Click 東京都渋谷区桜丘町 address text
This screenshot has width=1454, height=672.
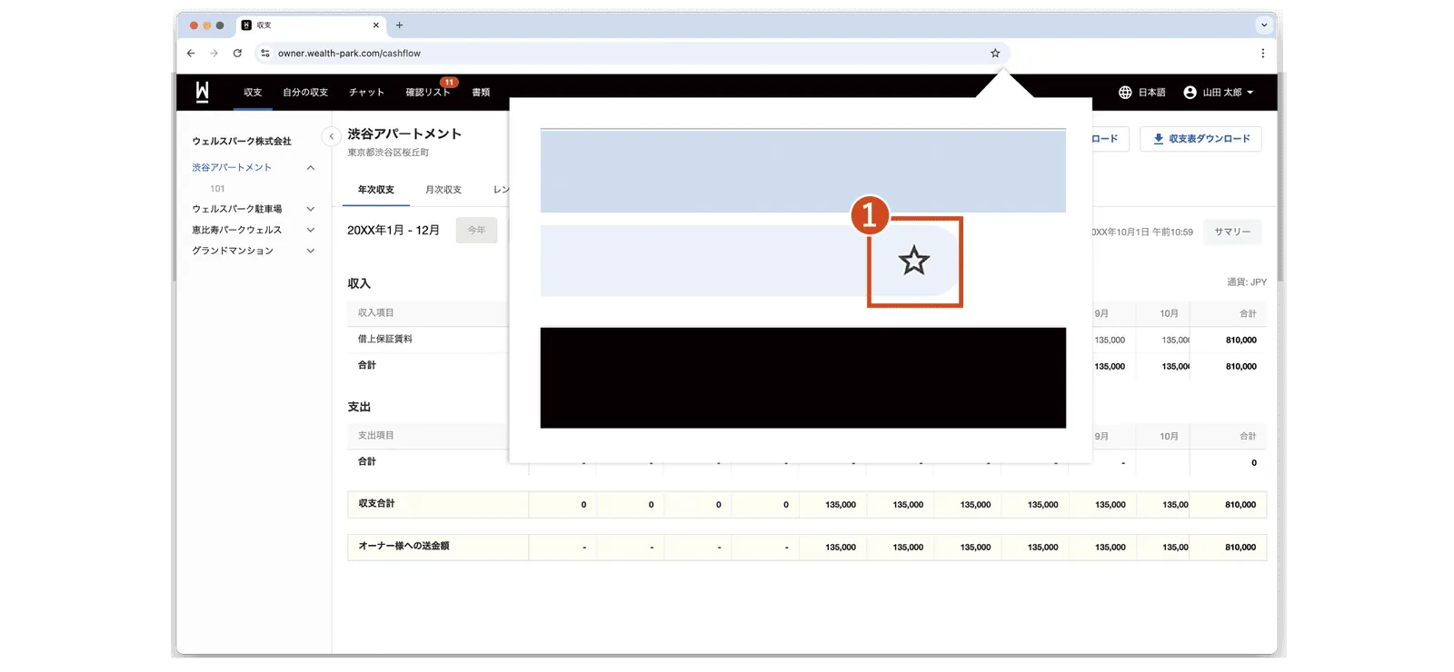388,153
